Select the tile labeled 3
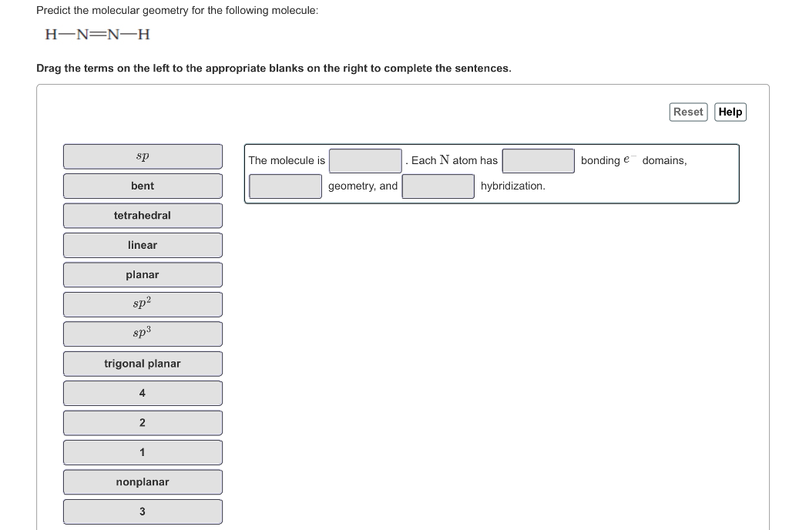Screen dimensions: 789x530 click(143, 511)
